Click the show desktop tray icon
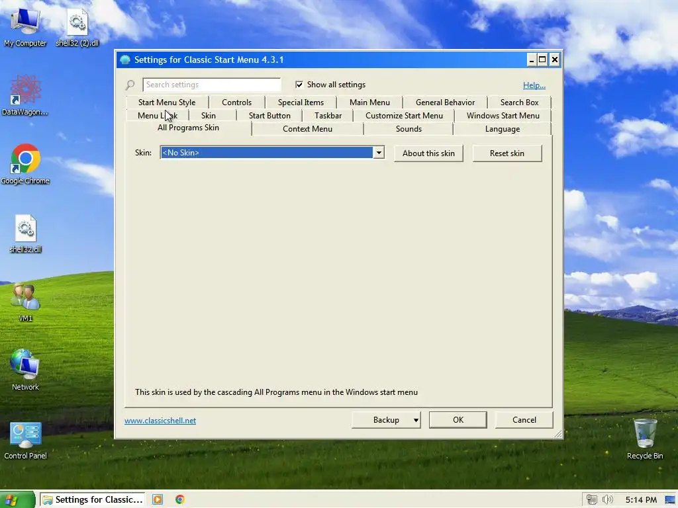This screenshot has height=508, width=678. point(671,500)
